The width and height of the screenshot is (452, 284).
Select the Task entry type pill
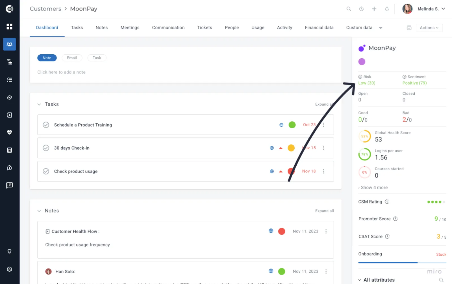(97, 58)
